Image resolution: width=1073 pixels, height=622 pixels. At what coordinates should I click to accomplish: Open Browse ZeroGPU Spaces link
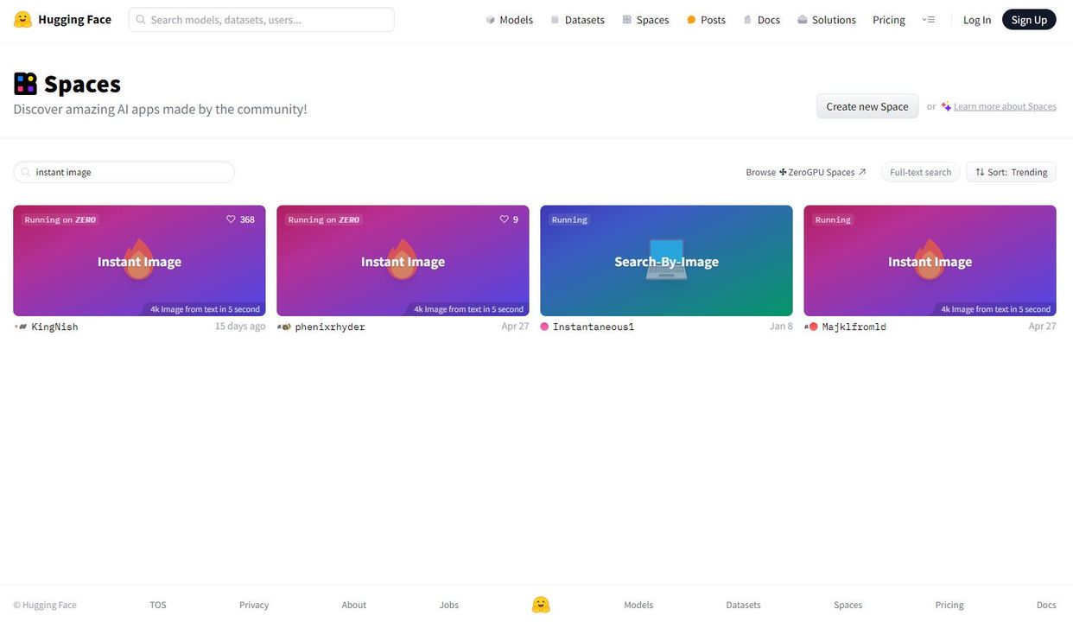806,172
